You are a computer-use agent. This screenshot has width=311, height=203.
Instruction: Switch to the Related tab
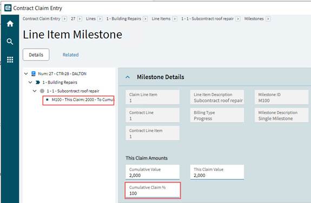[71, 55]
